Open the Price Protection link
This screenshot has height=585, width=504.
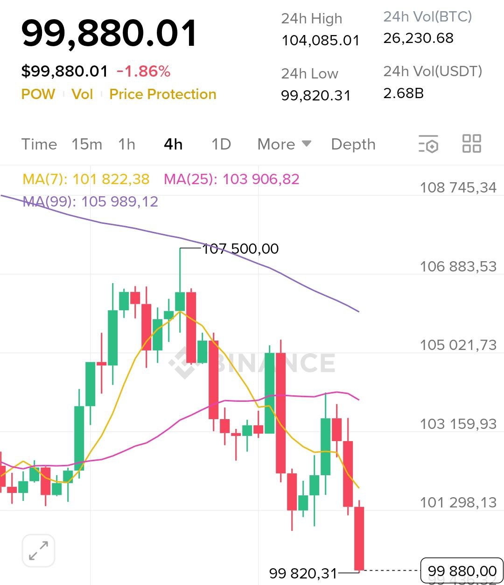pyautogui.click(x=163, y=94)
